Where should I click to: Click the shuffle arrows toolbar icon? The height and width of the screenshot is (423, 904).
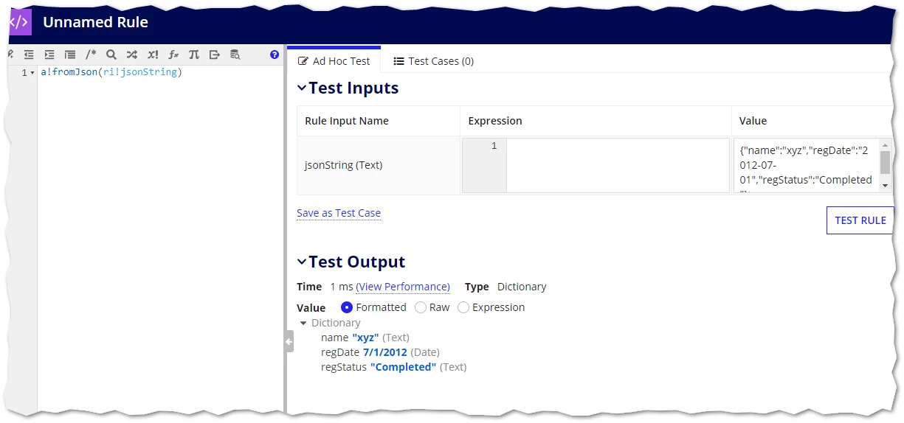click(132, 55)
